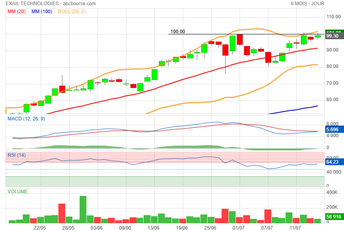The height and width of the screenshot is (232, 344).
Task: Click the 8.000 MACD axis label
Action: point(332,124)
